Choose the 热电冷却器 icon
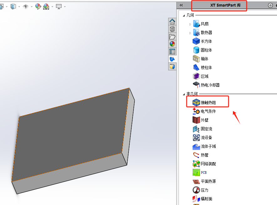Viewport: 277px width, 205px height. [x=196, y=85]
